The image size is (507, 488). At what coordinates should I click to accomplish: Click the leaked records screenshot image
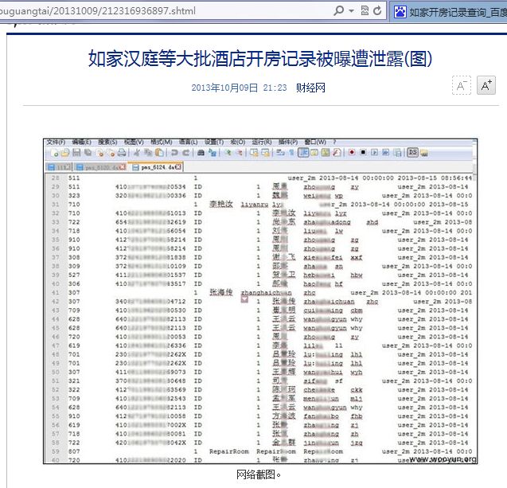point(260,301)
